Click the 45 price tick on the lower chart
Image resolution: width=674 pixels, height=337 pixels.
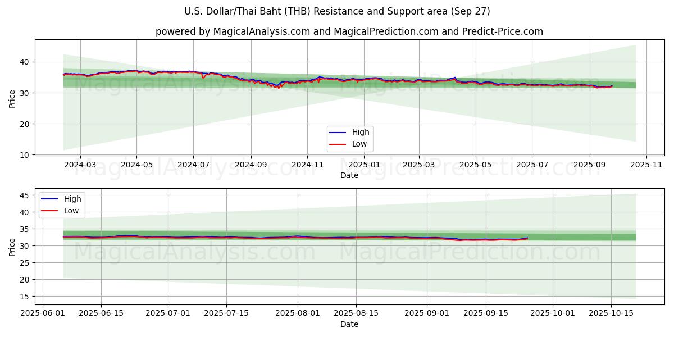[23, 195]
